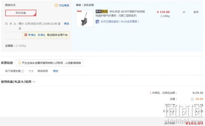Click the price ¥ 159.00 in the product row

(x=163, y=12)
